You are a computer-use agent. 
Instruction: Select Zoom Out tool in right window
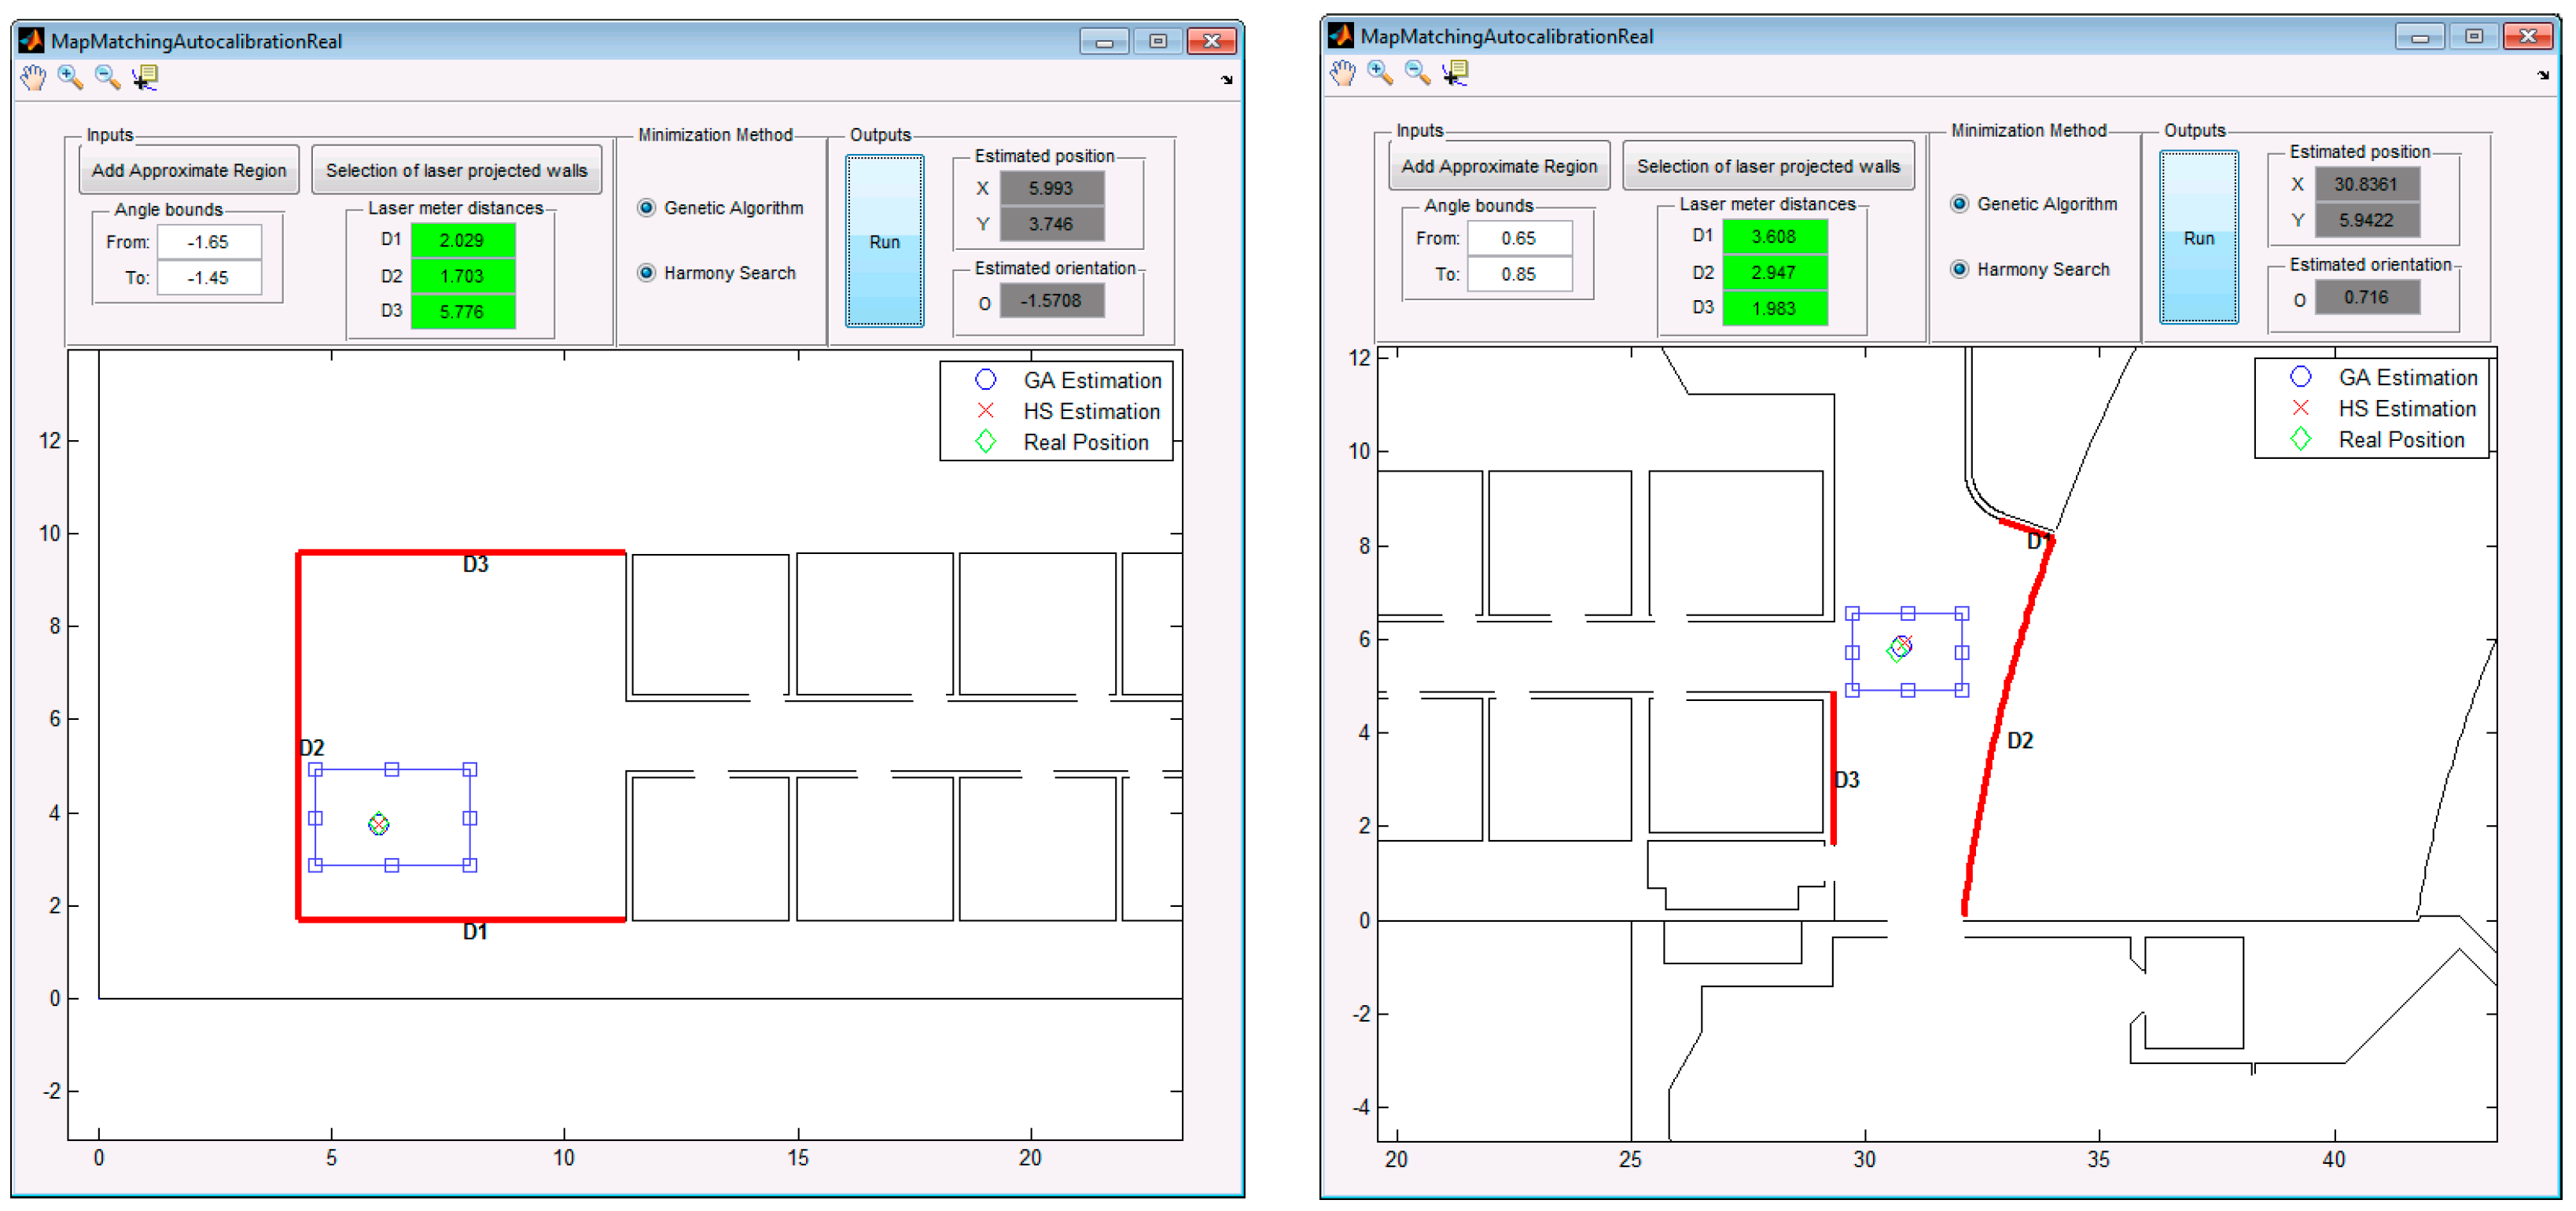[1417, 73]
